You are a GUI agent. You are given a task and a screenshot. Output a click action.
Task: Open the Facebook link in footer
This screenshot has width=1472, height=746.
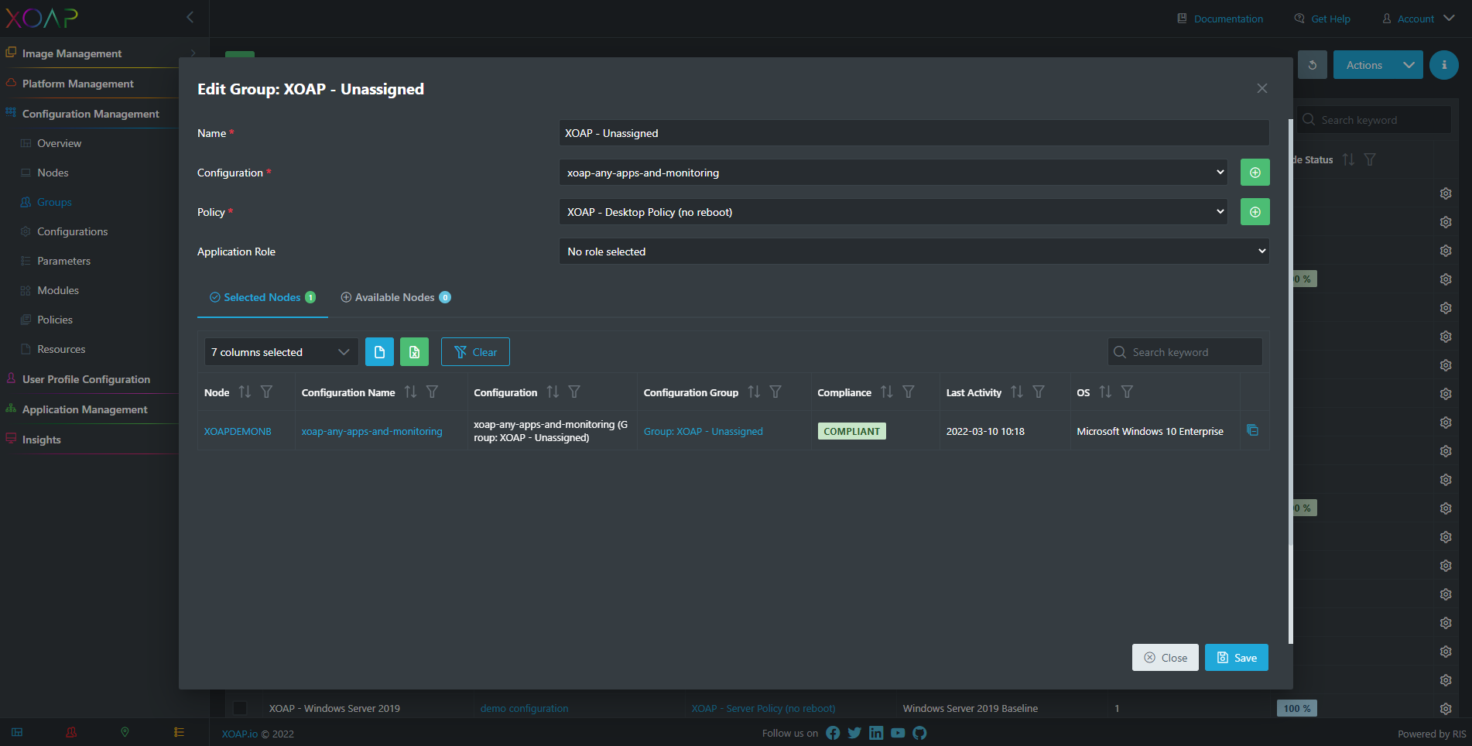[x=833, y=733]
